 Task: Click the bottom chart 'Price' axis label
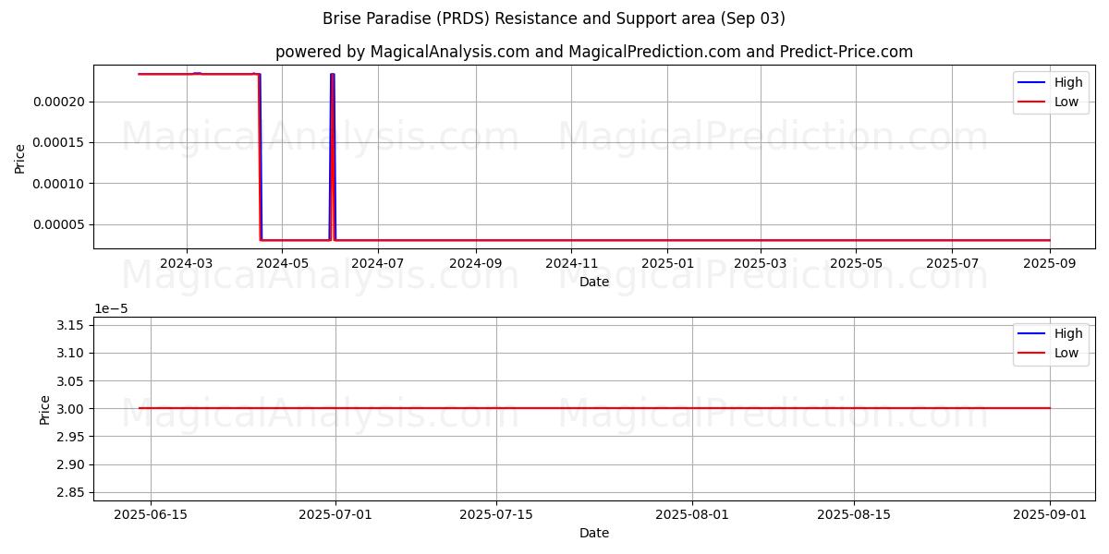pyautogui.click(x=45, y=409)
